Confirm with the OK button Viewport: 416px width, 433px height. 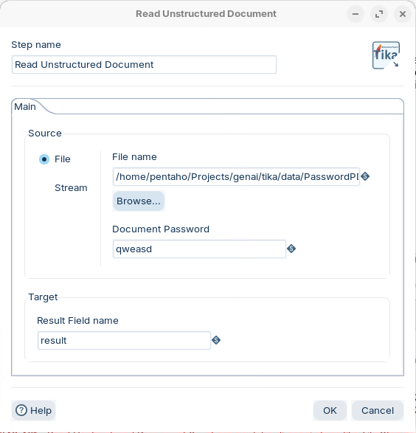pos(330,410)
